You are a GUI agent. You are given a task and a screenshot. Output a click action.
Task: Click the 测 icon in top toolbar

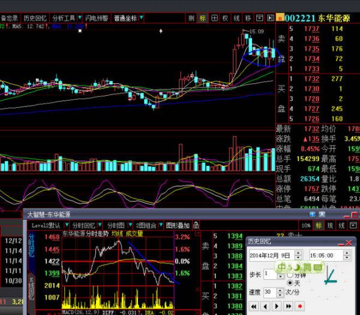click(x=191, y=19)
